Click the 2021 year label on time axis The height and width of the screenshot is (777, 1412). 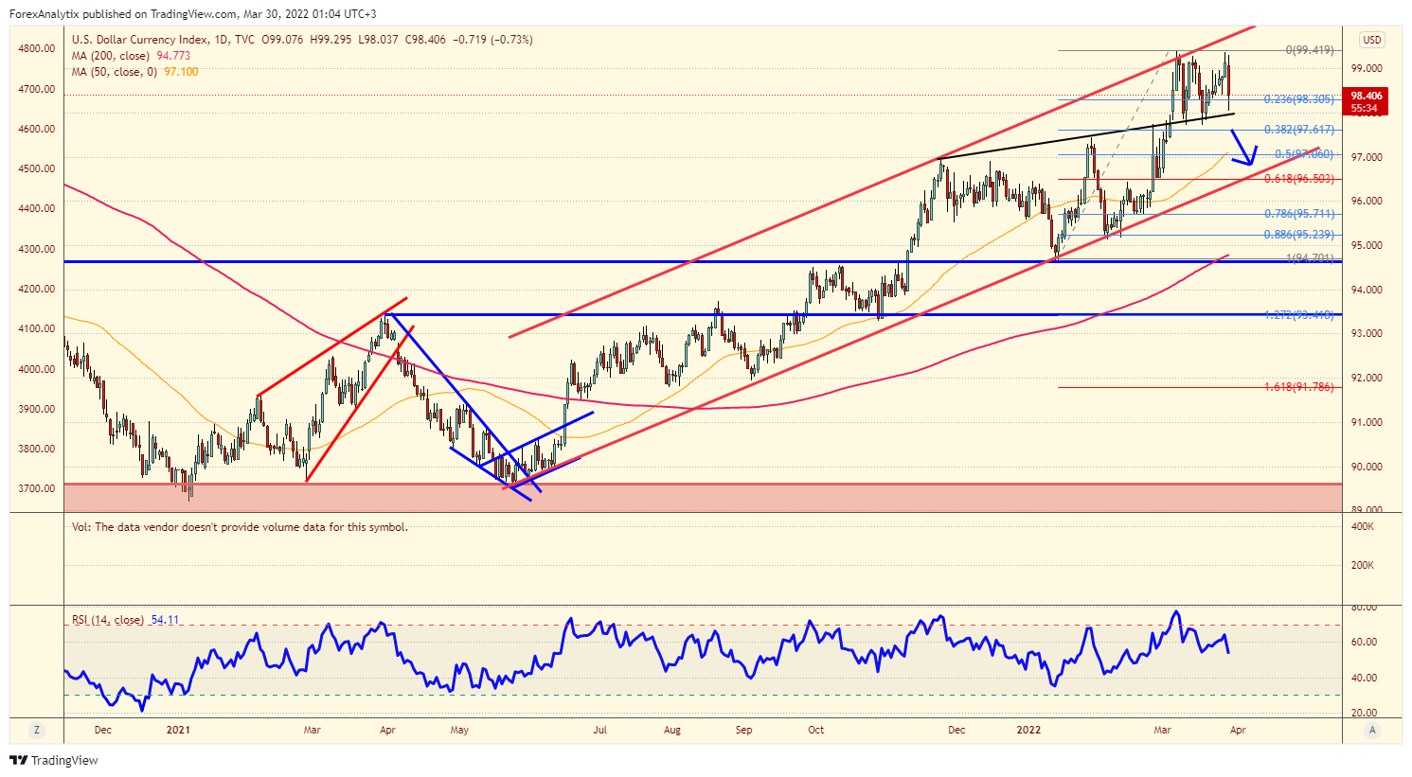[178, 730]
